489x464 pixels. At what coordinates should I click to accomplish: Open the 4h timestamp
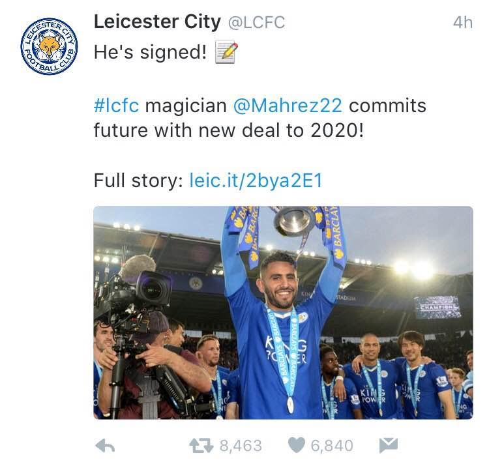462,22
